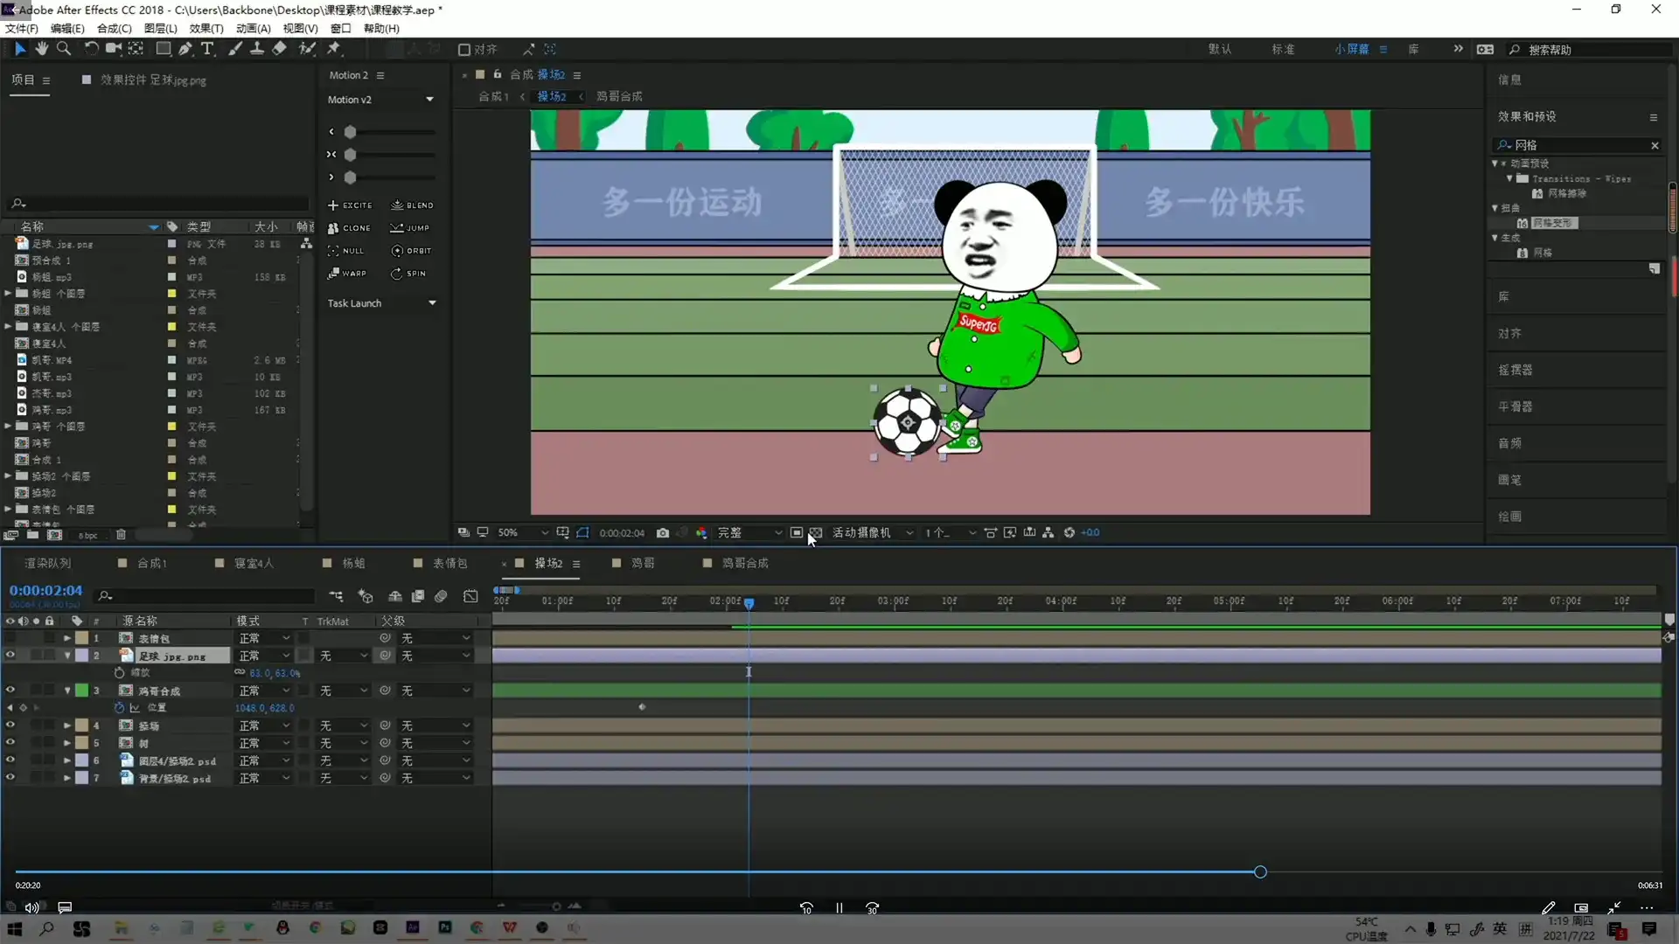Toggle visibility of layer 7 背景/操场2.psd

click(10, 778)
